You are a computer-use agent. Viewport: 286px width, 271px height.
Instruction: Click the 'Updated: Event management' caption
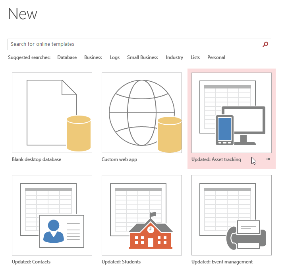(x=222, y=262)
